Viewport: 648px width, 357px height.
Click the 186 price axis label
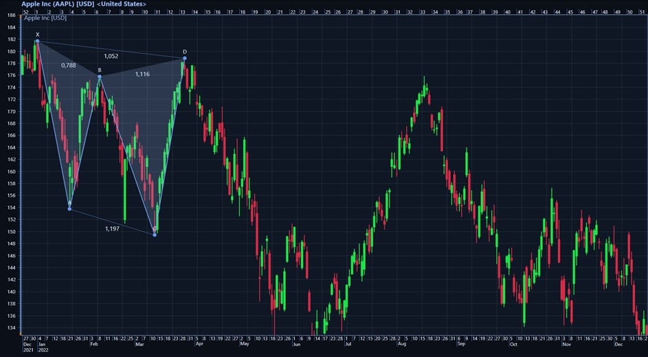[10, 15]
